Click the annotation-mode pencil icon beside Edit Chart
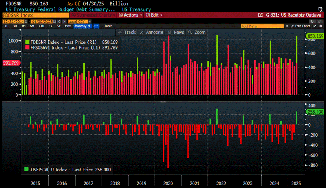This screenshot has width=326, height=188. (x=315, y=26)
